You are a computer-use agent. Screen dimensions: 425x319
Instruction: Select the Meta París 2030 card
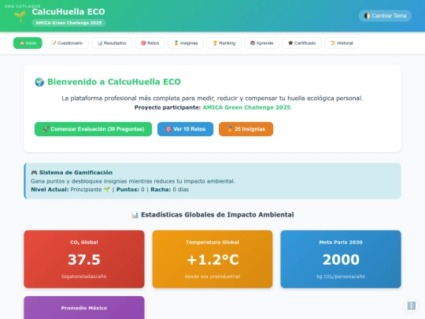(x=341, y=259)
